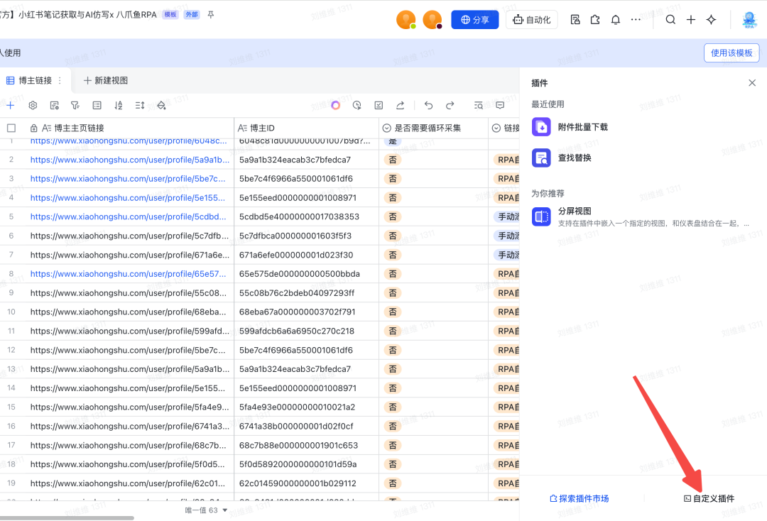Open the filter tool in table toolbar
Screen dimensions: 767x521
pyautogui.click(x=75, y=105)
